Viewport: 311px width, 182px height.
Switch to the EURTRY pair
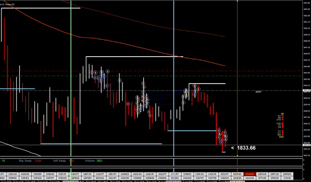click(x=50, y=178)
